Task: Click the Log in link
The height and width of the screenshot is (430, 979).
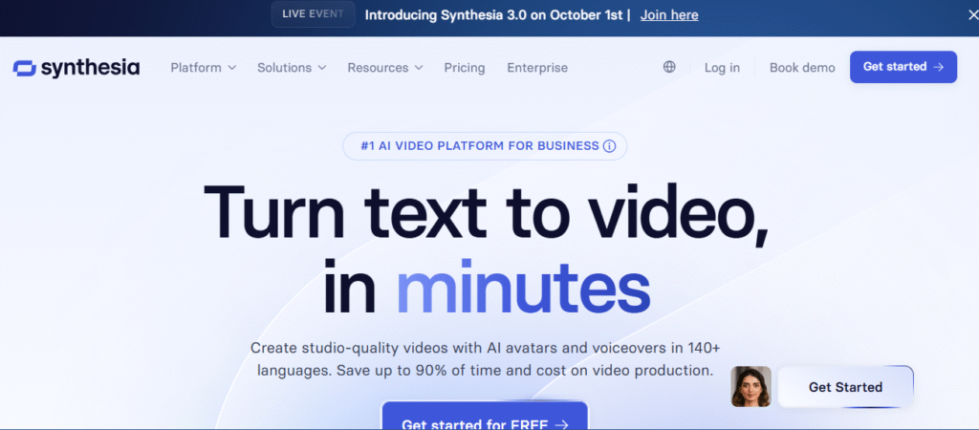Action: [x=723, y=68]
